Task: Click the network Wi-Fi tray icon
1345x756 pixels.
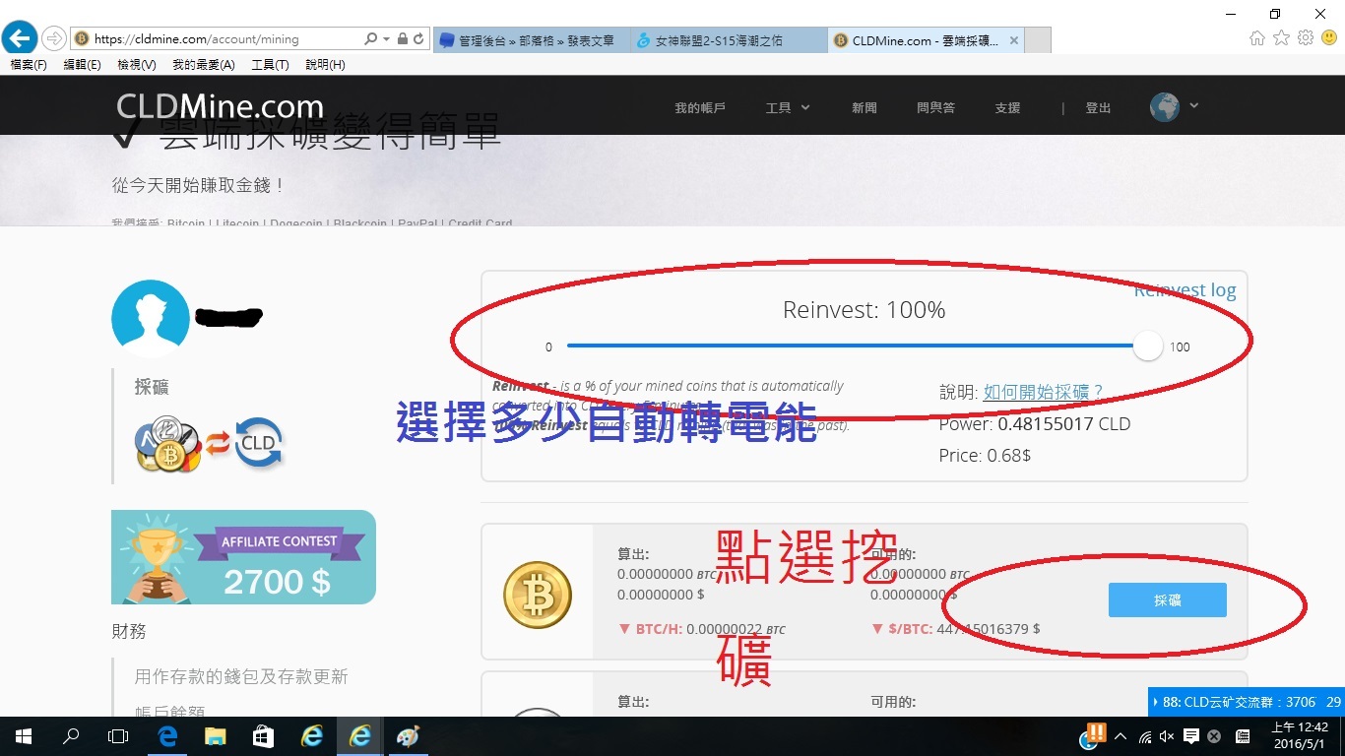Action: click(x=1145, y=736)
